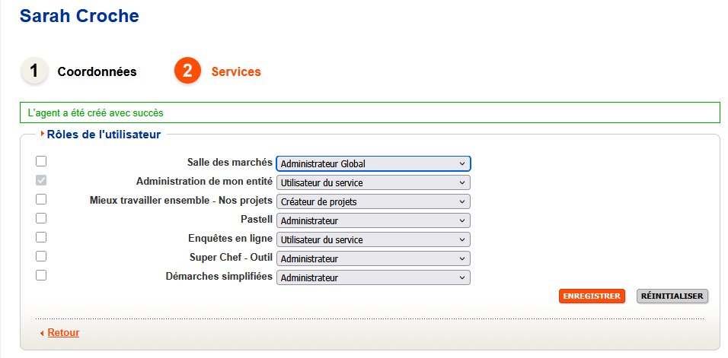Open the Mieux travailler ensemble role dropdown
Viewport: 728px width, 358px height.
(373, 201)
